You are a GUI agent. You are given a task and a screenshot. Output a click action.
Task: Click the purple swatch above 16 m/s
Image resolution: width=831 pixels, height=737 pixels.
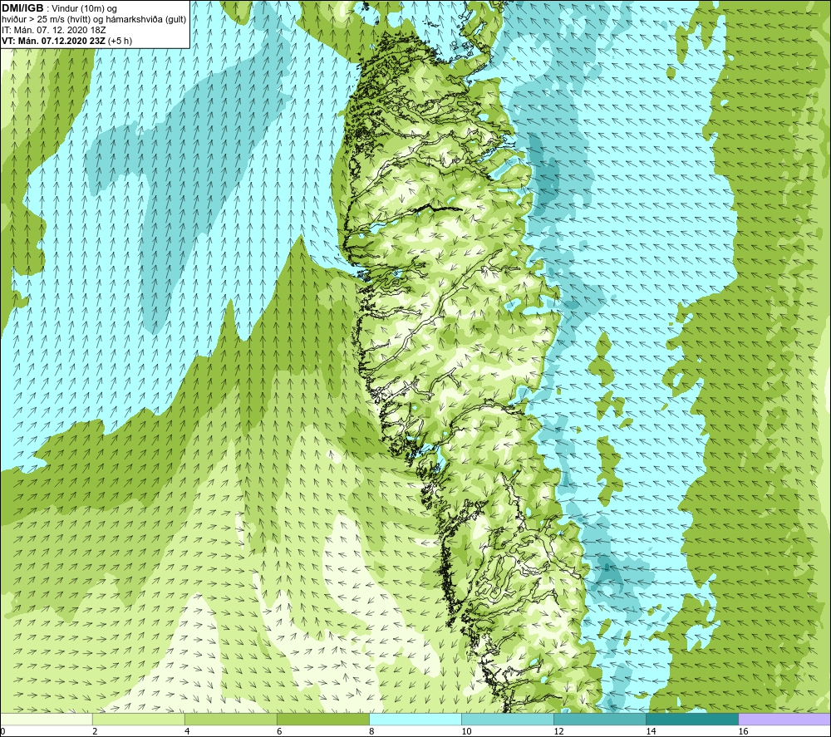coord(784,719)
